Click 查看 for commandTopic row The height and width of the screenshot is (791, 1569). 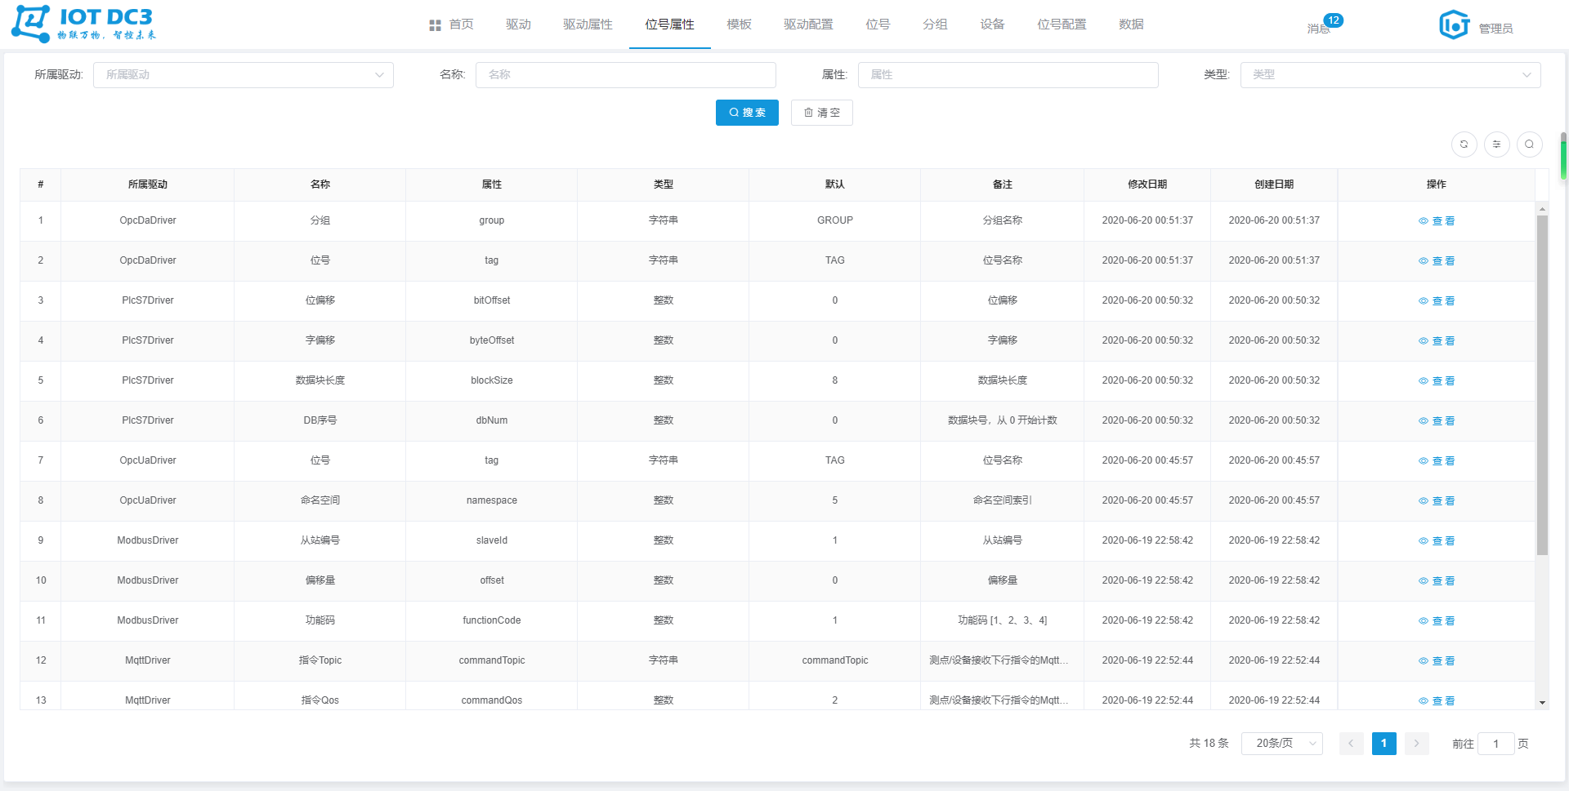[x=1437, y=661]
